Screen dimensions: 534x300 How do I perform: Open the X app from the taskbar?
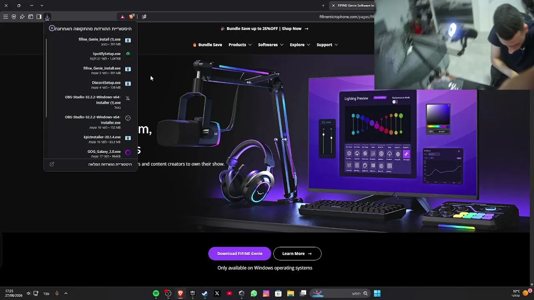pos(217,293)
